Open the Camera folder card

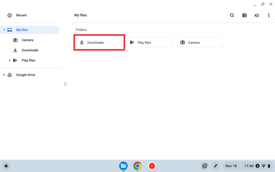pyautogui.click(x=200, y=42)
